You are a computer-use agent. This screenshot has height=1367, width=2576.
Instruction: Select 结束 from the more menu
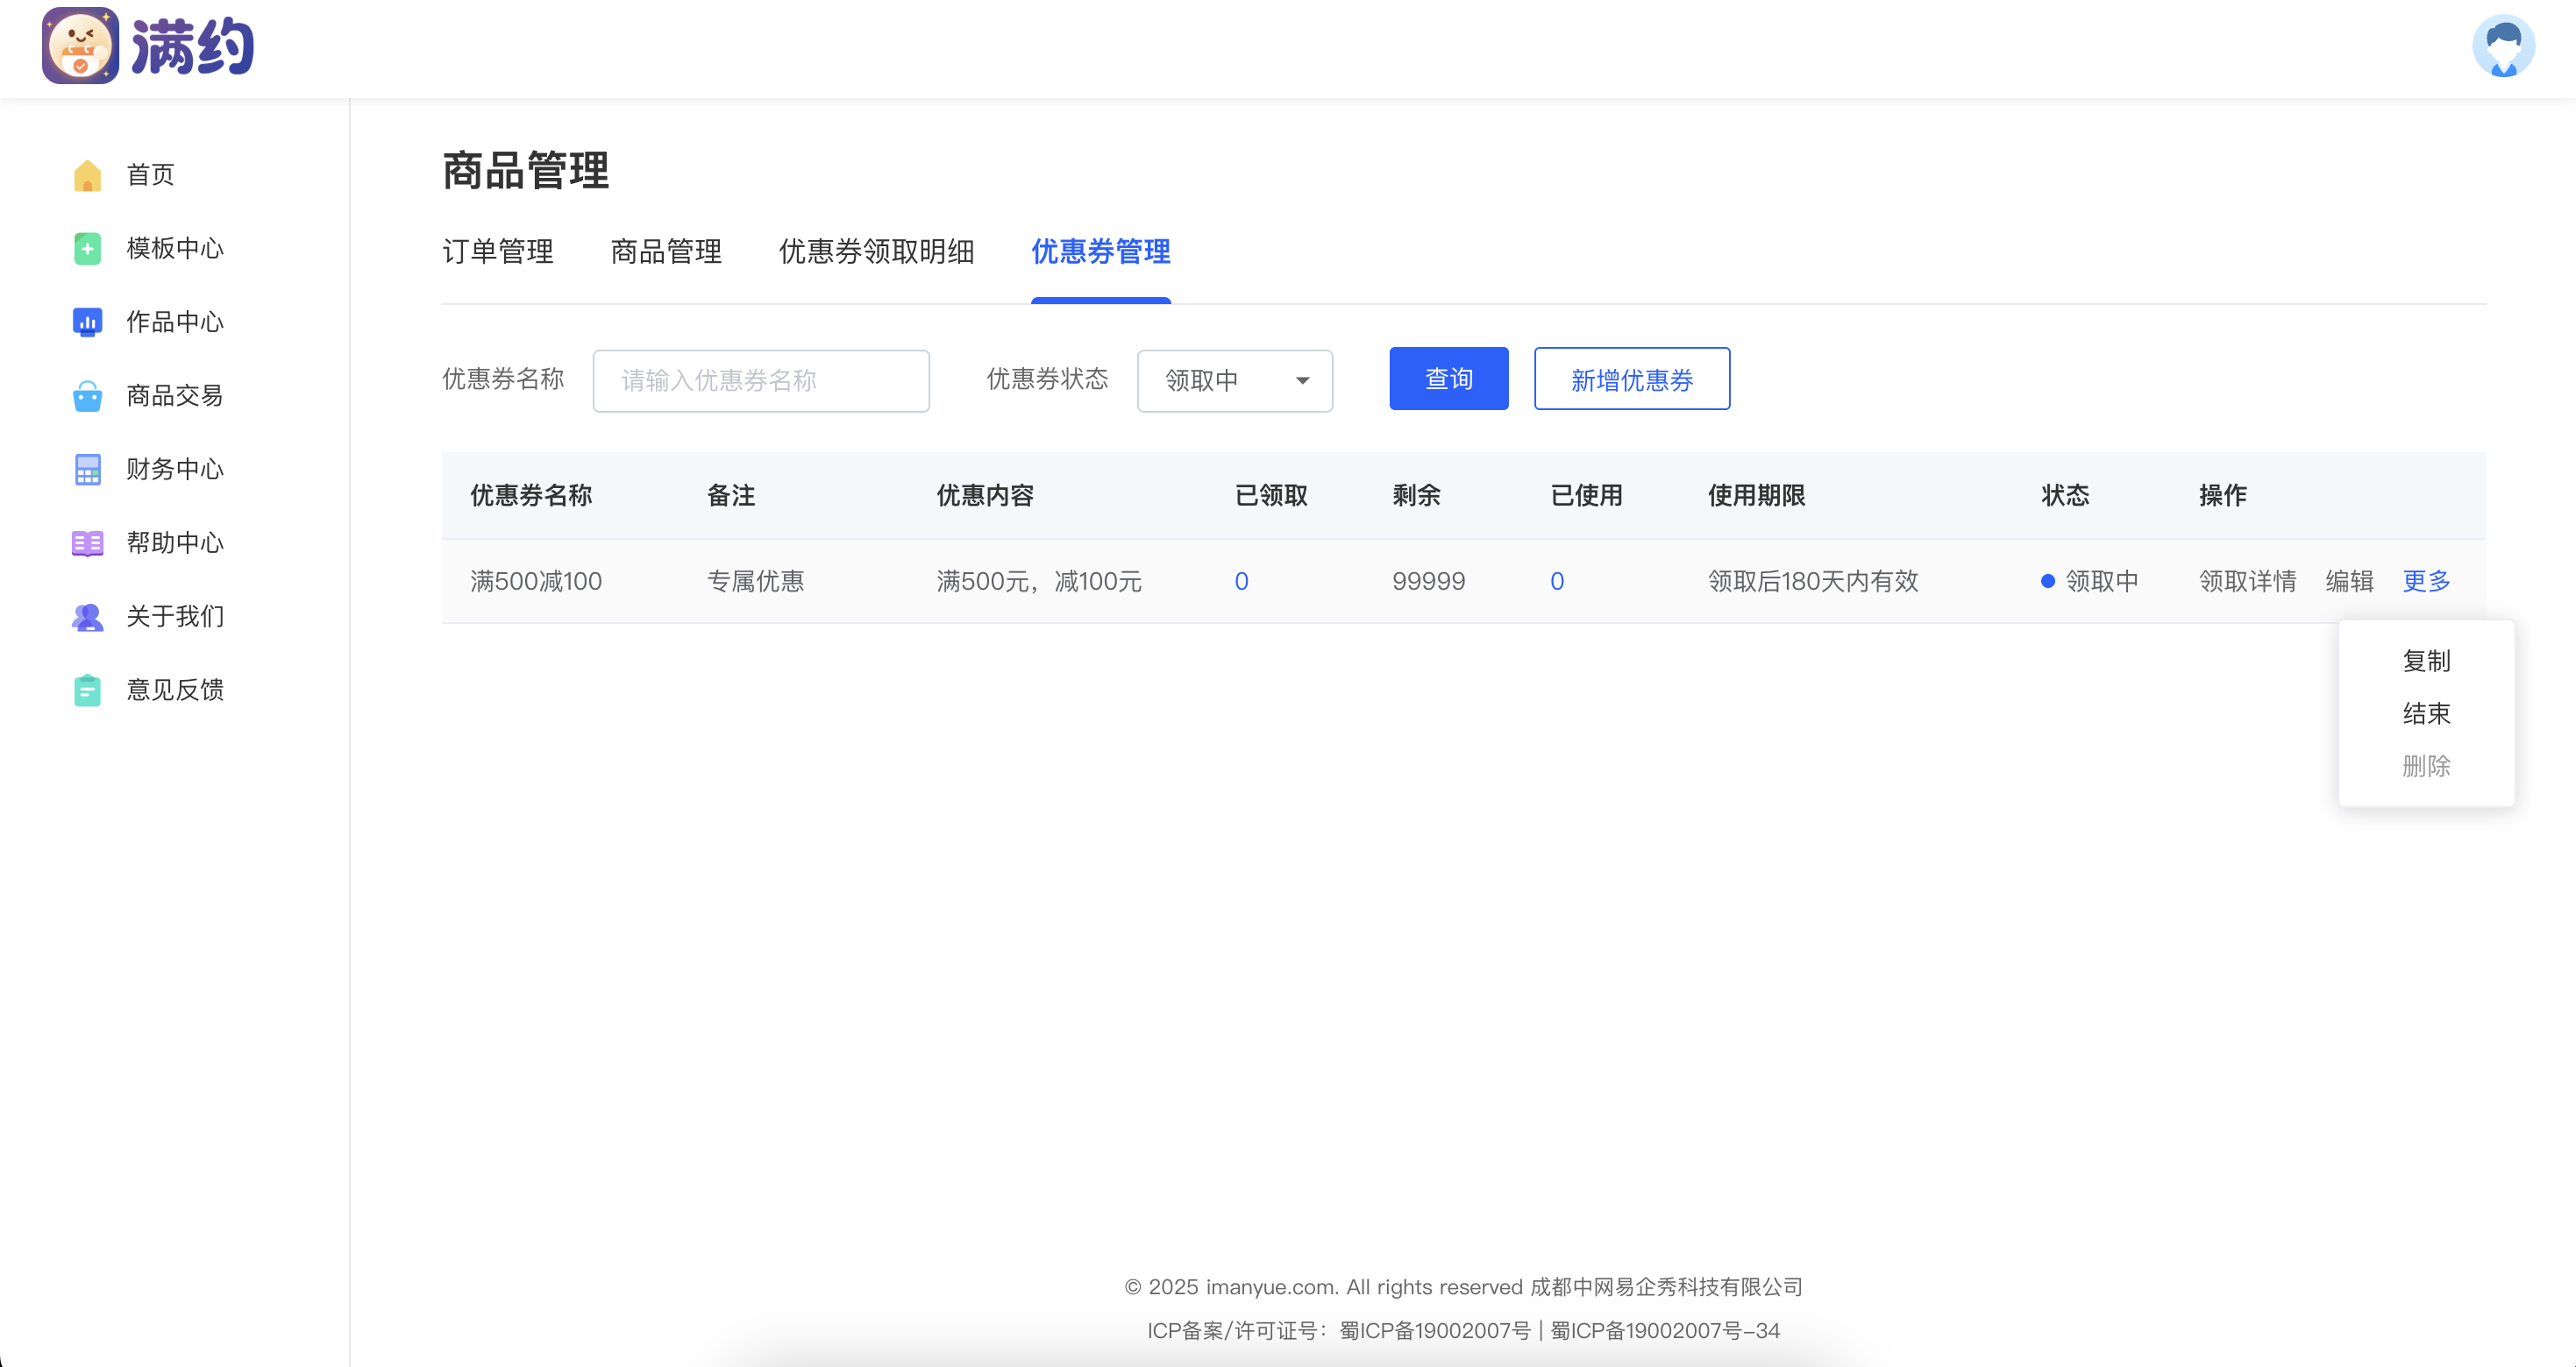2425,713
